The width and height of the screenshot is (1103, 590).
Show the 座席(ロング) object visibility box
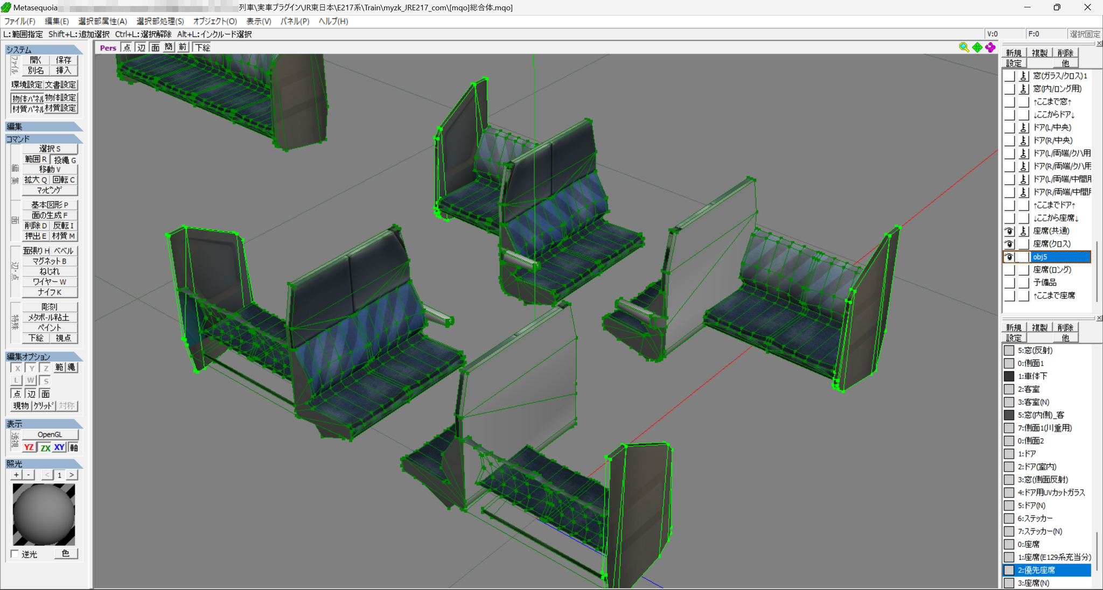[x=1009, y=270]
